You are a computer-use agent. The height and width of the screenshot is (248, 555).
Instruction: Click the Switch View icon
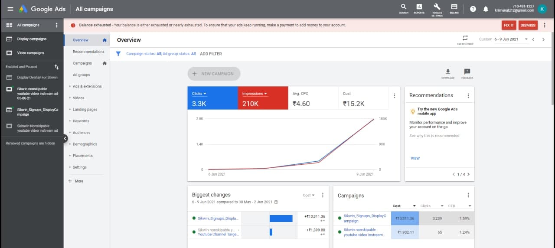pos(465,39)
